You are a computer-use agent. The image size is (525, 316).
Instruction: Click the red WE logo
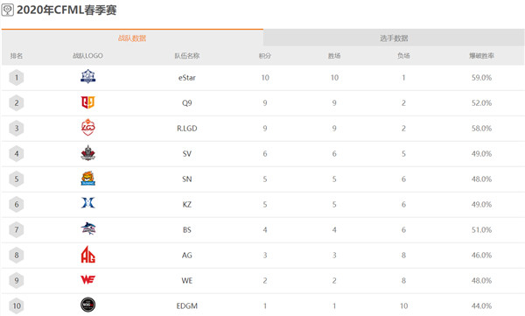pos(88,279)
